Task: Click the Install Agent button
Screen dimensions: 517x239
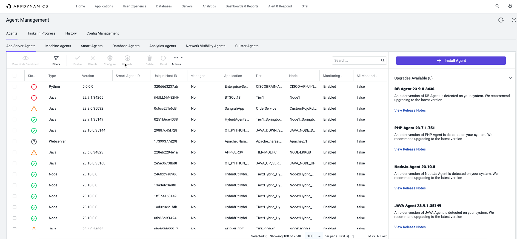Action: click(x=451, y=61)
